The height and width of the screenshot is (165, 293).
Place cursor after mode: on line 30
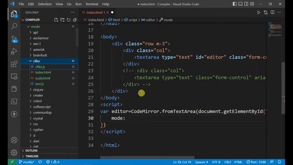(125, 118)
